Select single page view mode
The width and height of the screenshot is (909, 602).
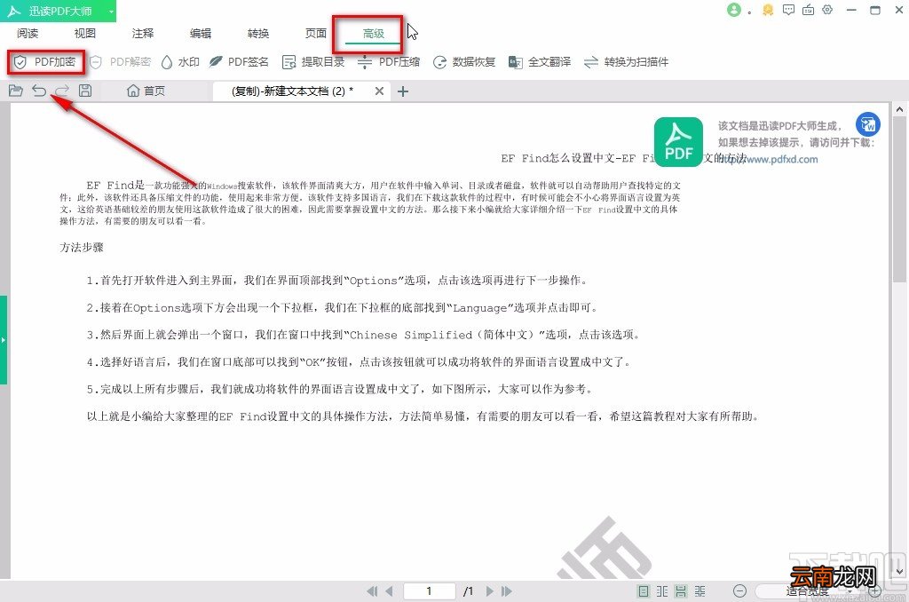tap(643, 591)
